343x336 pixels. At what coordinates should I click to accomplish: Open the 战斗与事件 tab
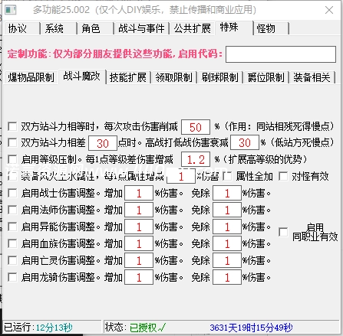(142, 28)
